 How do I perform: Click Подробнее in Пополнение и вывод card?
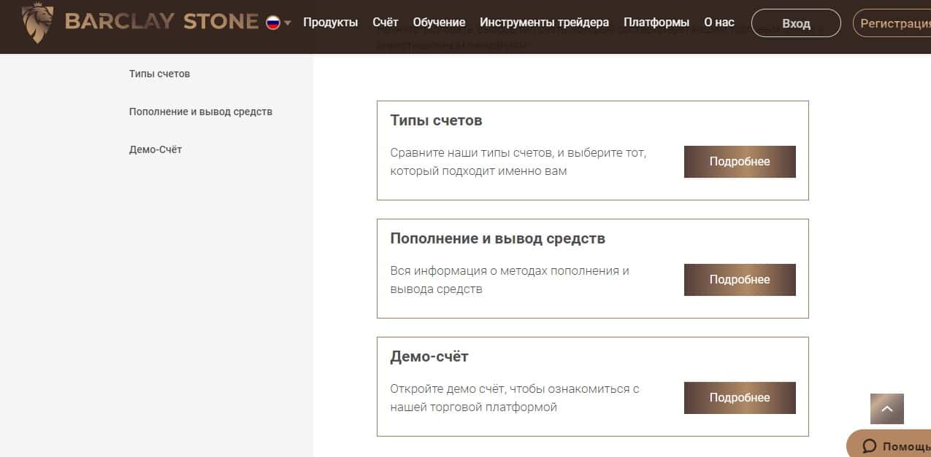tap(740, 280)
